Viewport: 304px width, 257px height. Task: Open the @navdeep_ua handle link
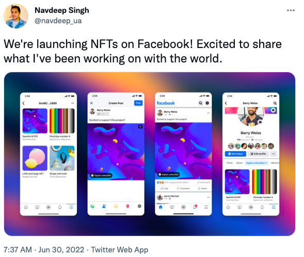(58, 21)
